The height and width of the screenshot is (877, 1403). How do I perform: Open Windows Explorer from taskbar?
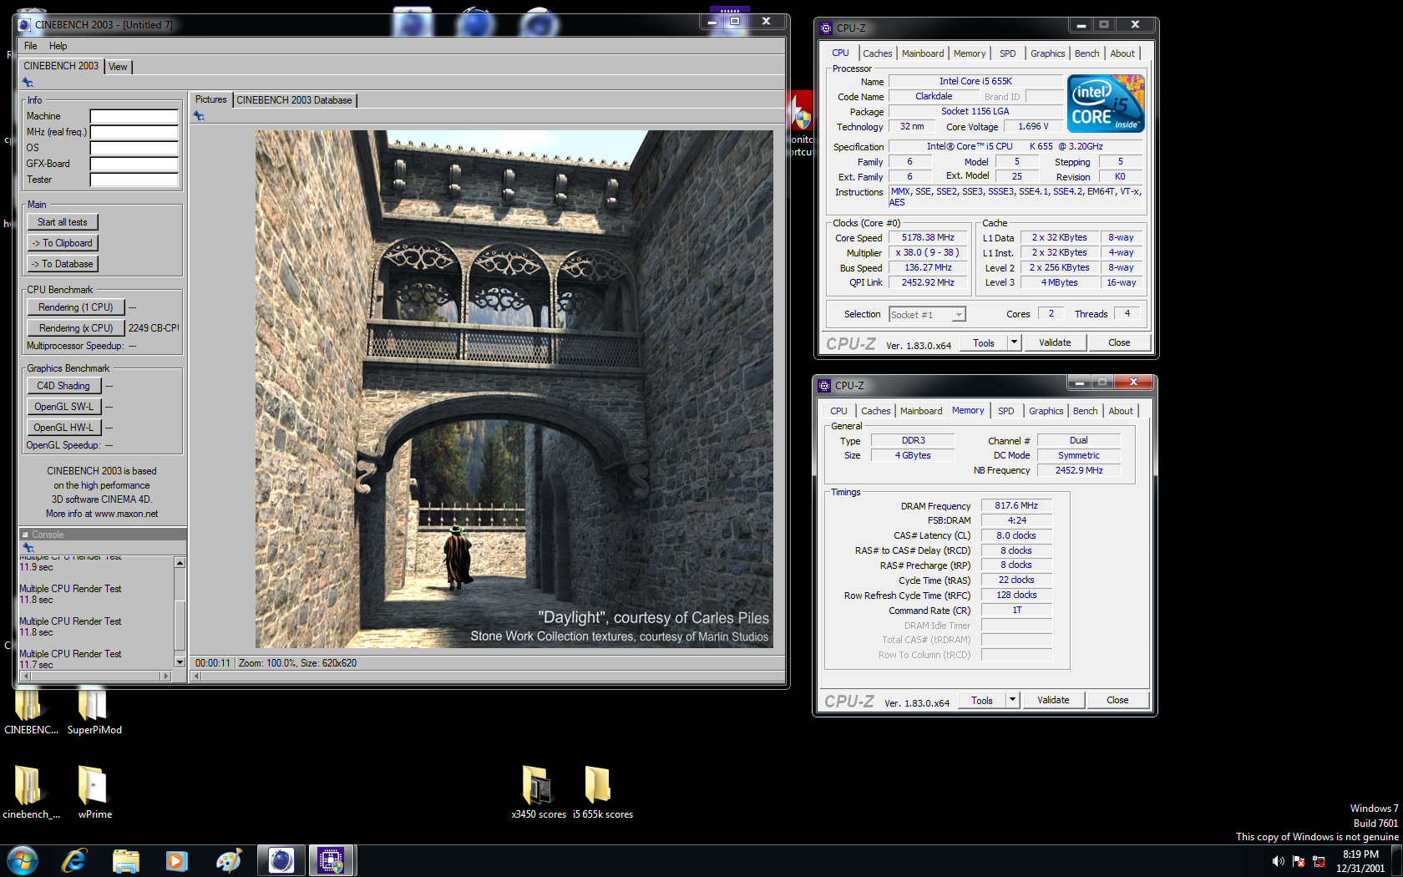pyautogui.click(x=126, y=860)
